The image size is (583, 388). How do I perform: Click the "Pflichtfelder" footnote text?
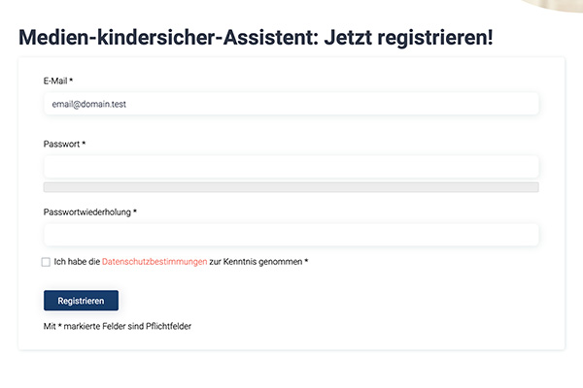point(167,327)
